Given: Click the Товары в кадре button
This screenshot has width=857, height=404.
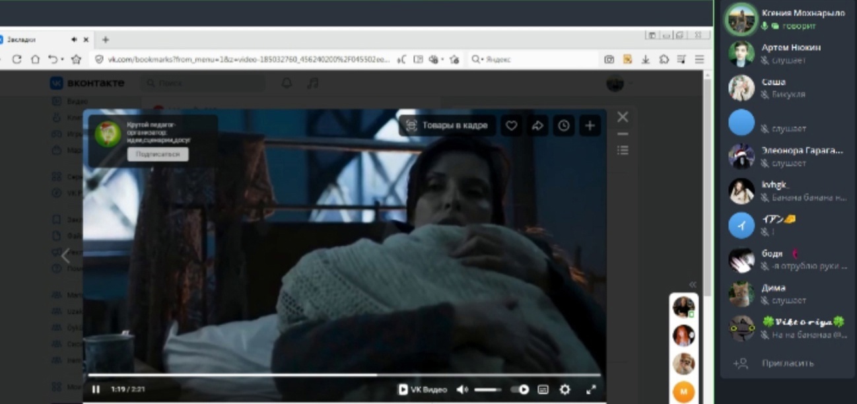Looking at the screenshot, I should (x=447, y=125).
